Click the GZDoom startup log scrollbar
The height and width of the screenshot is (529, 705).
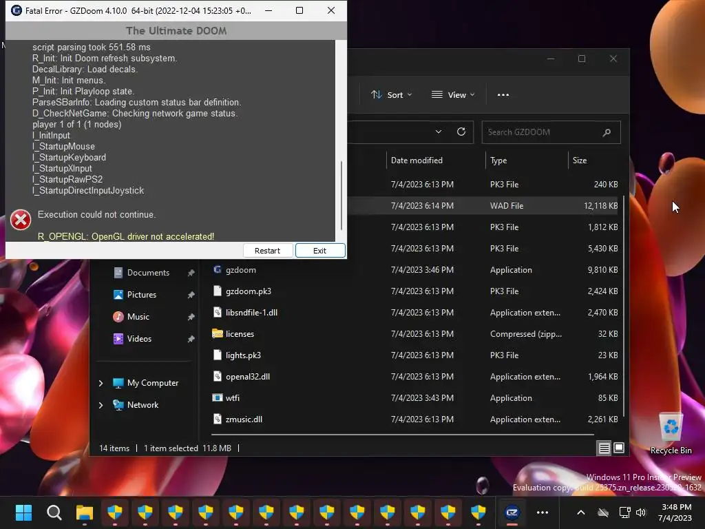pos(341,196)
